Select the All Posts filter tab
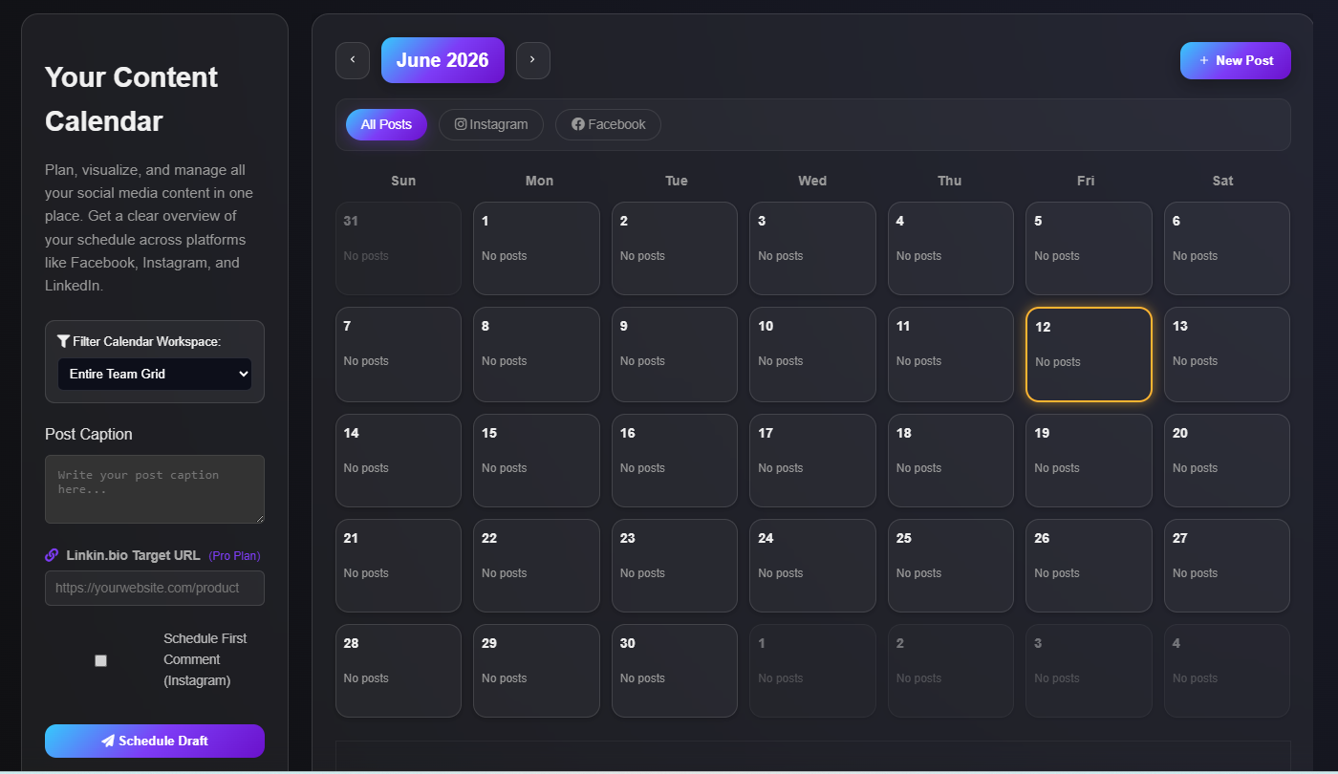 point(386,124)
